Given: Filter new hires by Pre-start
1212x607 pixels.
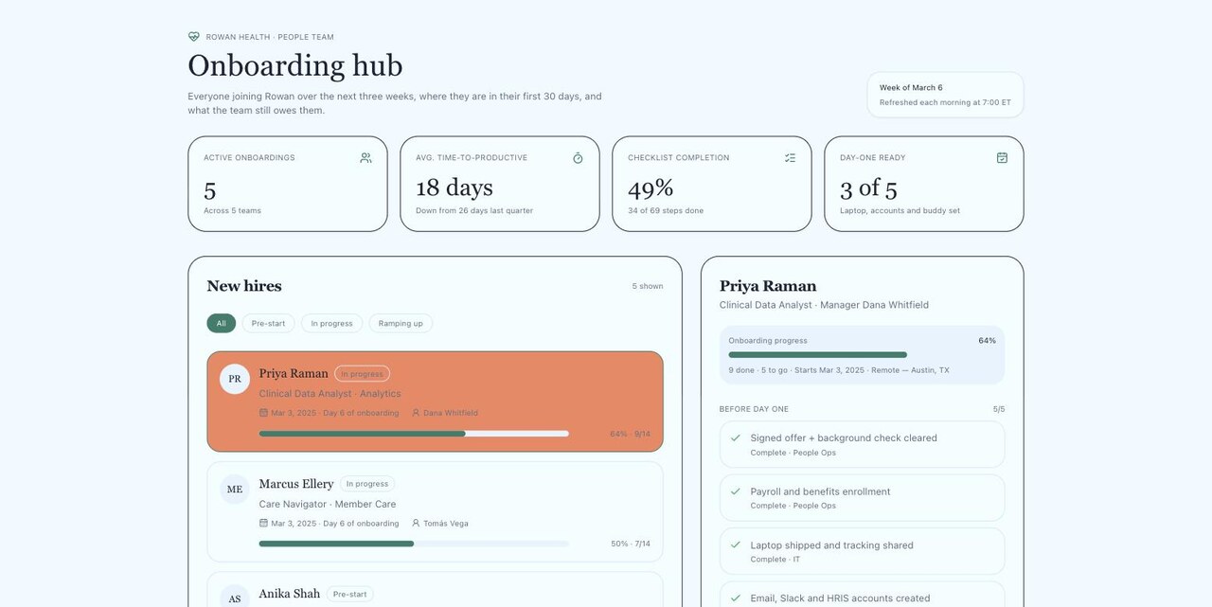Looking at the screenshot, I should point(268,323).
